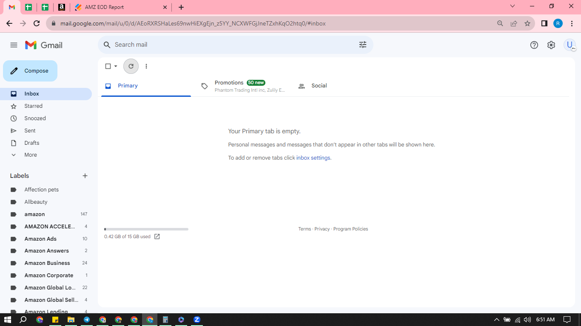
Task: Refresh the inbox with the reload icon
Action: (x=131, y=66)
